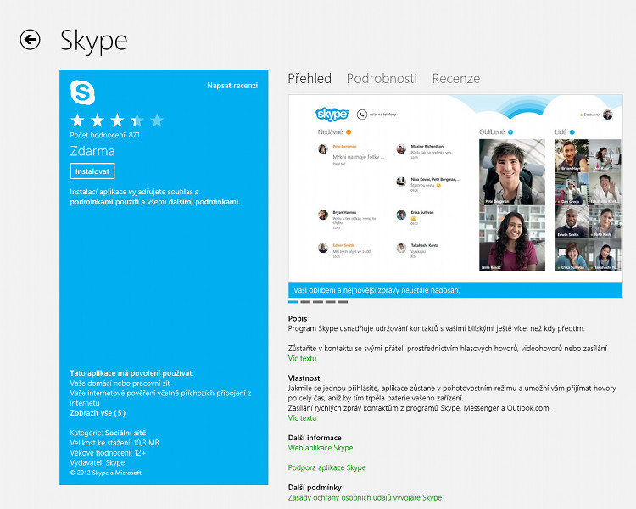This screenshot has width=636, height=509.
Task: Select the fourth screenshot page indicator
Action: click(x=330, y=302)
